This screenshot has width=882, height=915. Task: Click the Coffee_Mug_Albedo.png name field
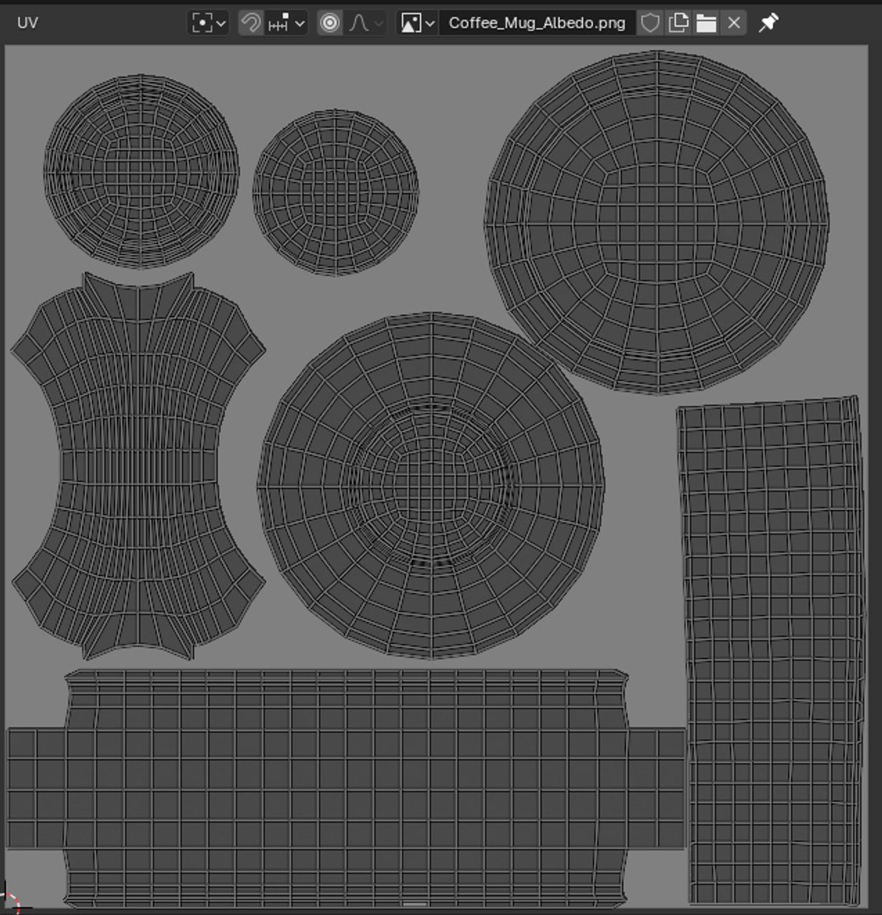(x=537, y=24)
